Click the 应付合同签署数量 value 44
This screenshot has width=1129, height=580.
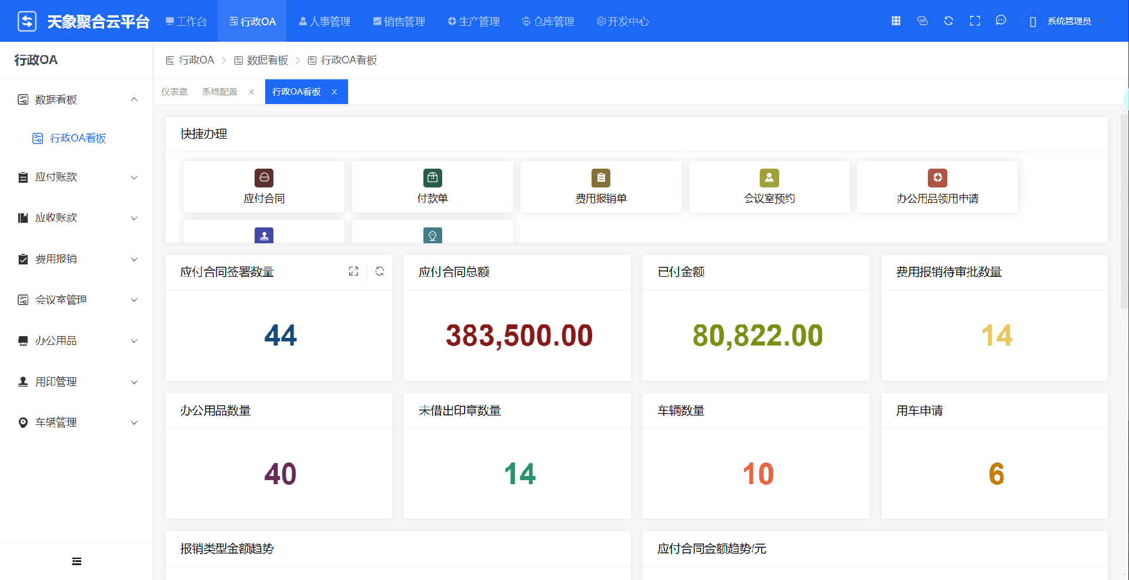coord(280,336)
